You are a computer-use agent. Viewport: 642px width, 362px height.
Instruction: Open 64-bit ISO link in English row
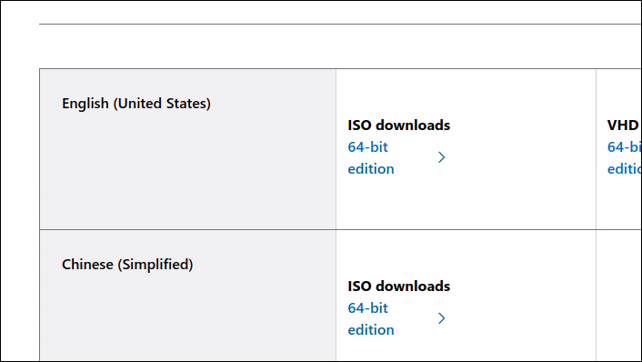[371, 157]
